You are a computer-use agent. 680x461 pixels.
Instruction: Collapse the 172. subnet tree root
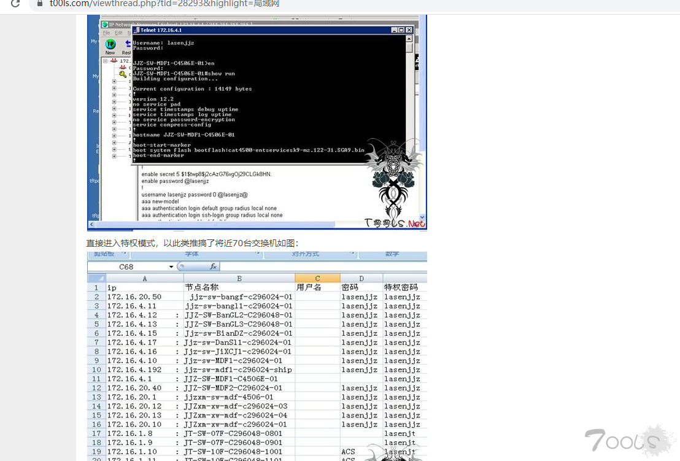(x=105, y=61)
